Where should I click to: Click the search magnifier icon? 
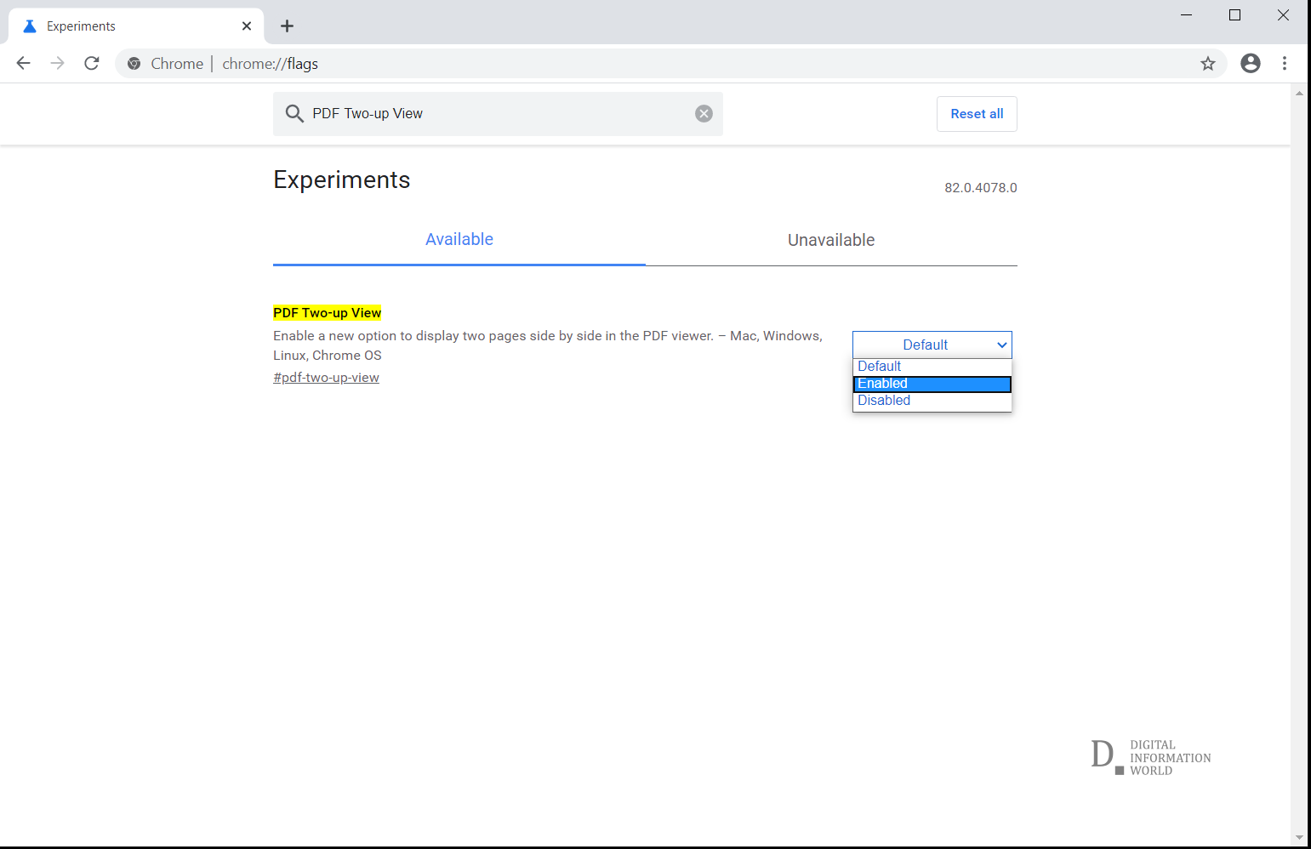tap(294, 113)
